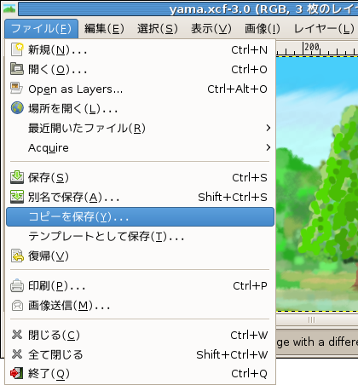Expand the Acquire submenu arrow
Image resolution: width=358 pixels, height=385 pixels.
(268, 147)
